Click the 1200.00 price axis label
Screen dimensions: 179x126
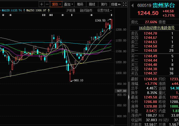[121, 30]
